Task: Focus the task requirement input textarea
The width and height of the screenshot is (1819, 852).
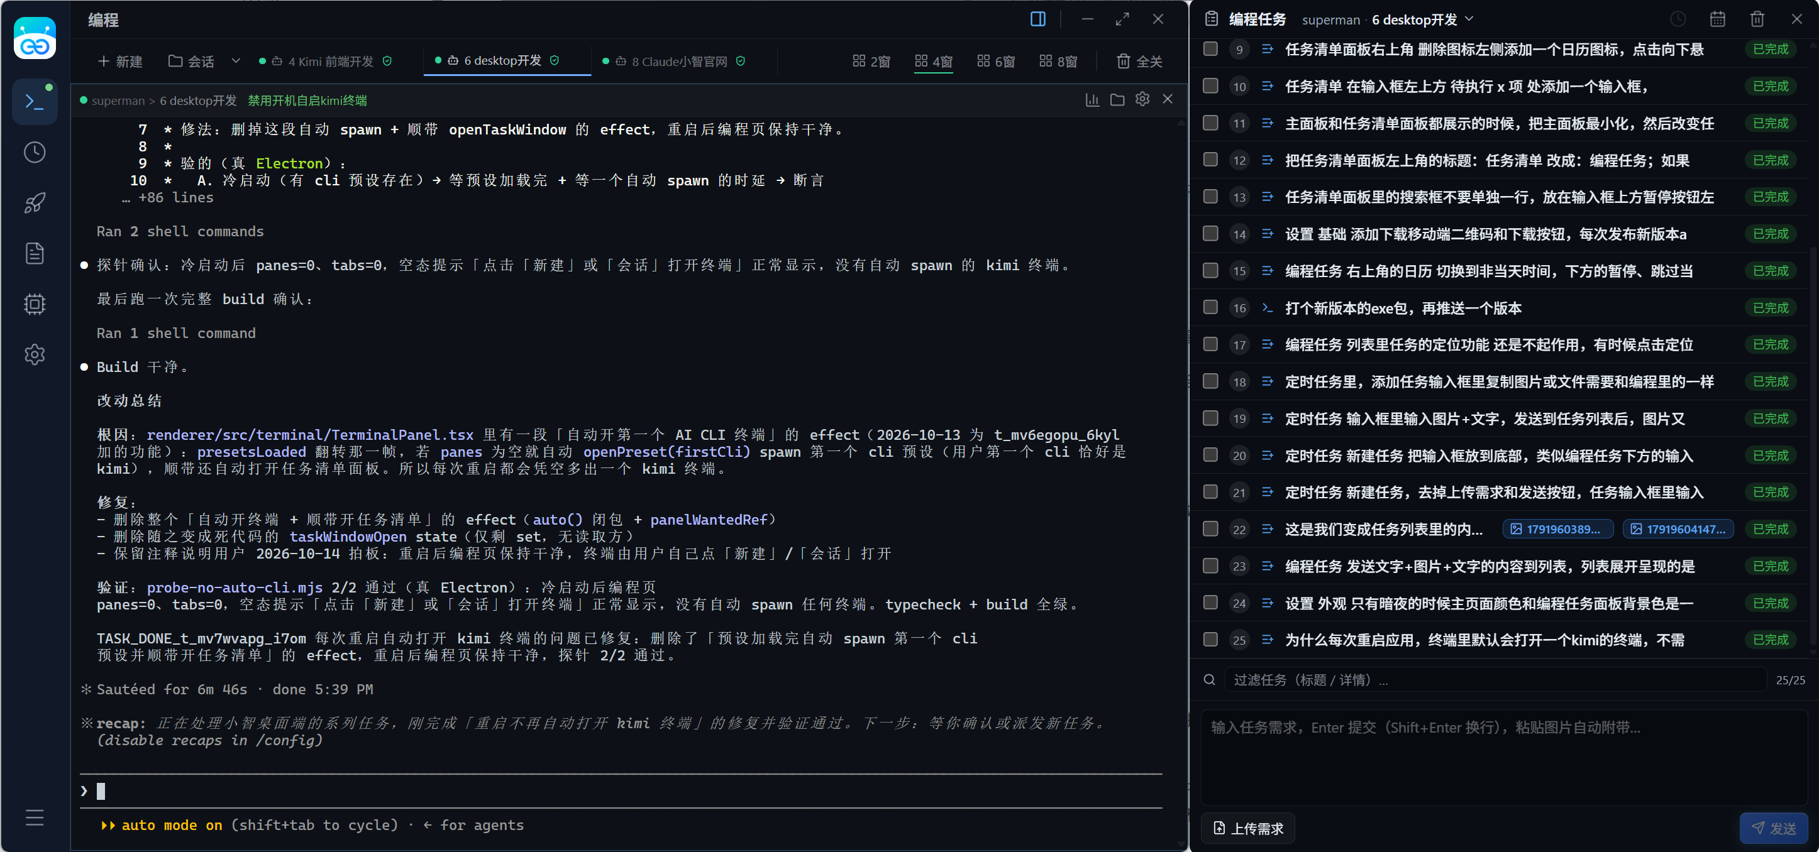Action: (1504, 758)
